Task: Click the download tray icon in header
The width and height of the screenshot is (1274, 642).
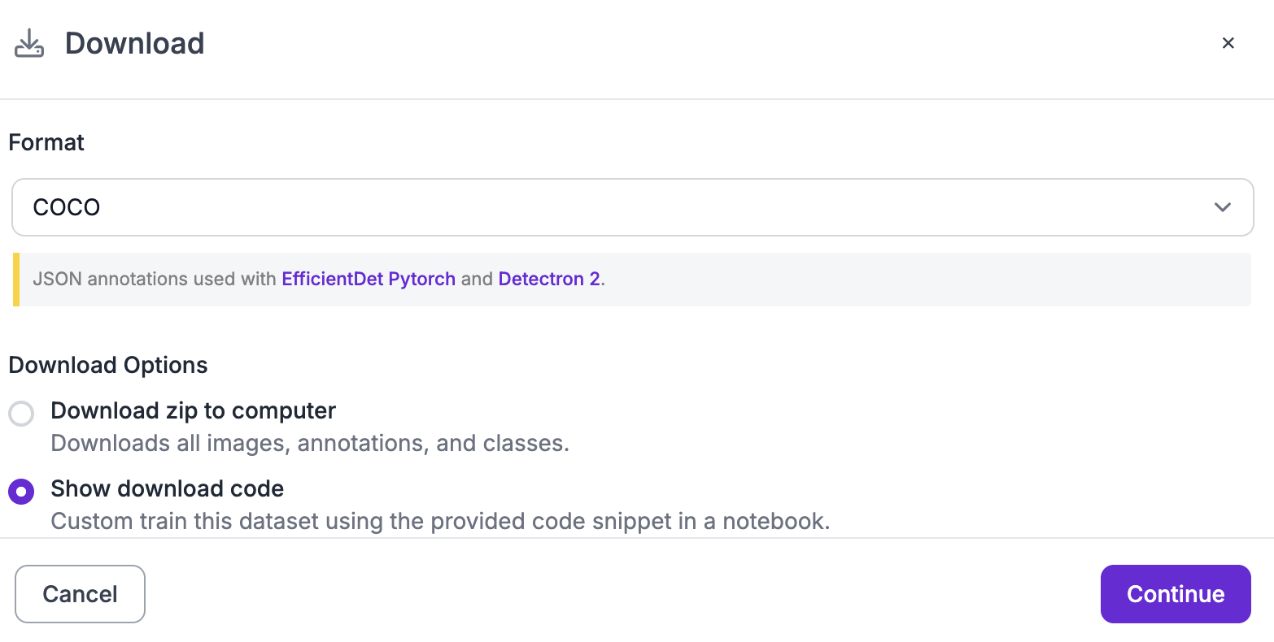Action: click(29, 44)
